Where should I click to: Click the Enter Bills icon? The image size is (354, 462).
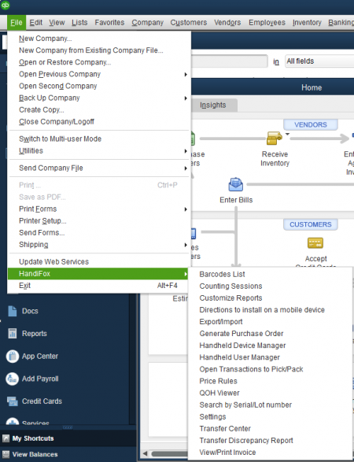point(236,184)
